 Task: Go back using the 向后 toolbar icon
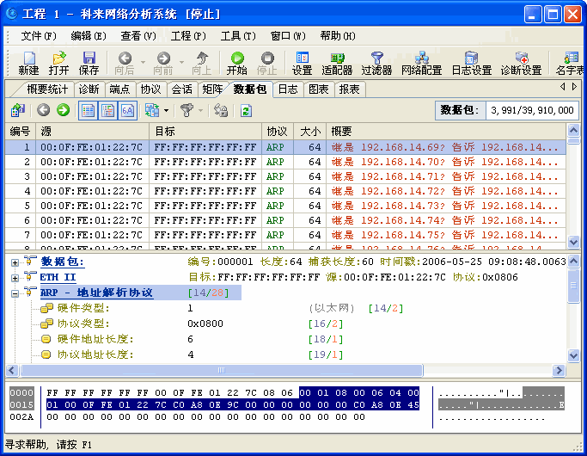coord(125,63)
